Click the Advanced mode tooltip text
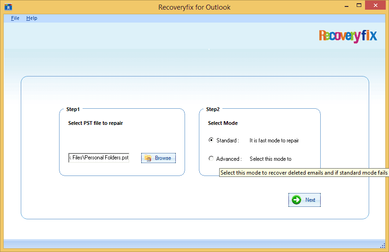The height and width of the screenshot is (252, 389). [x=304, y=173]
